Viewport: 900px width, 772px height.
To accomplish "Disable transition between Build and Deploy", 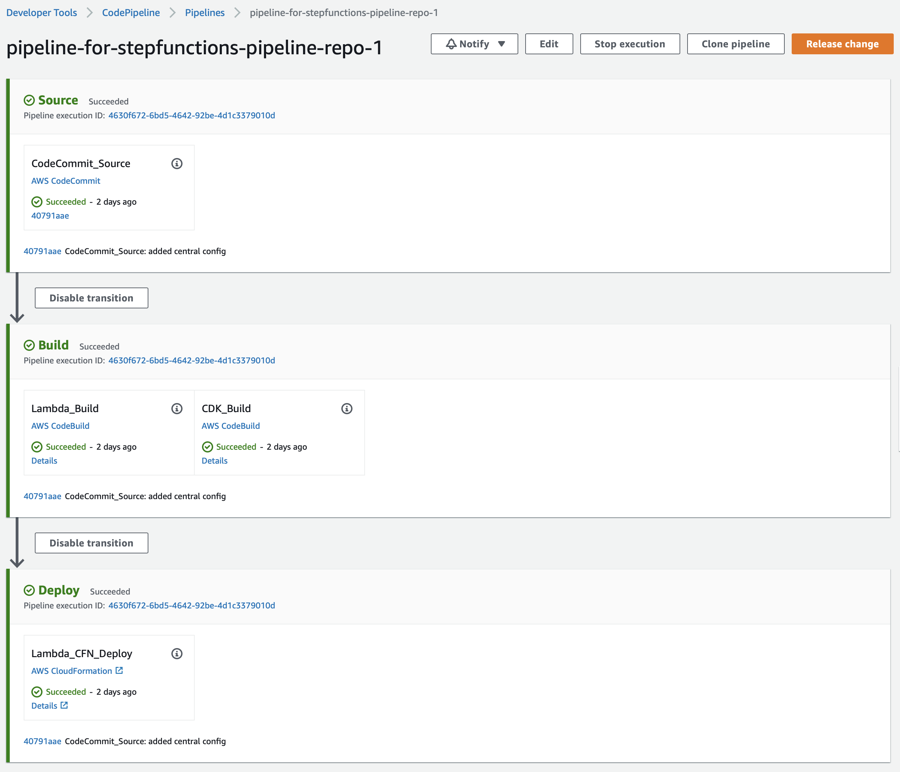I will (91, 543).
